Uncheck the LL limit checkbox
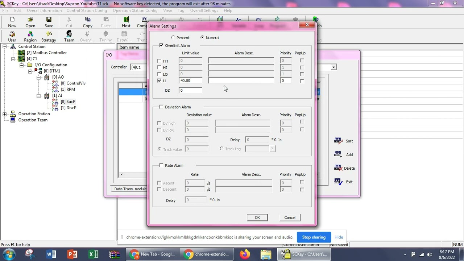The width and height of the screenshot is (464, 261). (x=159, y=80)
